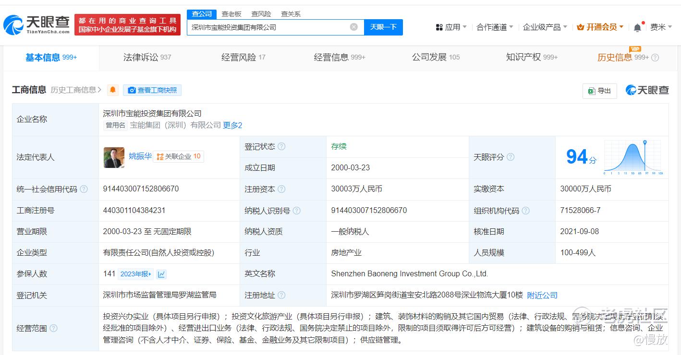Viewport: 681px width, 355px height.
Task: Click the 人员规模 value 100-499人
Action: click(x=578, y=252)
